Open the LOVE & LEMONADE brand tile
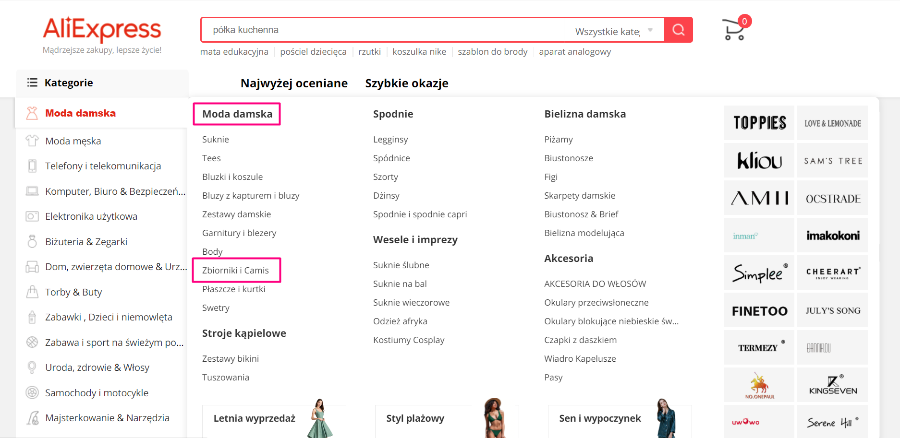This screenshot has height=438, width=900. (x=832, y=123)
